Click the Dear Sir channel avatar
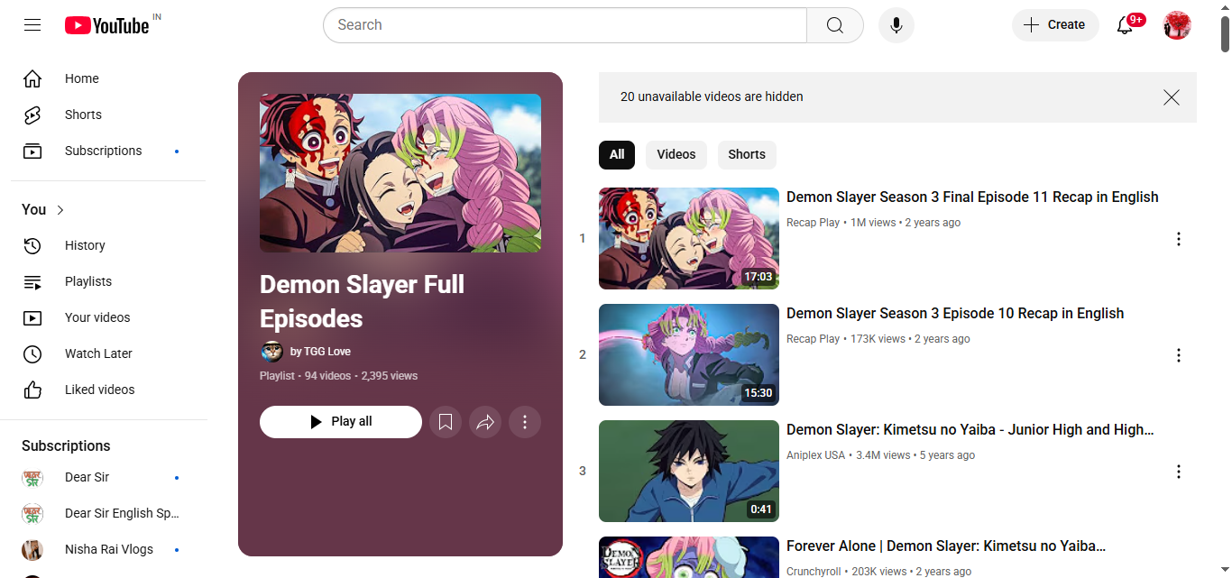This screenshot has width=1232, height=578. click(x=32, y=477)
